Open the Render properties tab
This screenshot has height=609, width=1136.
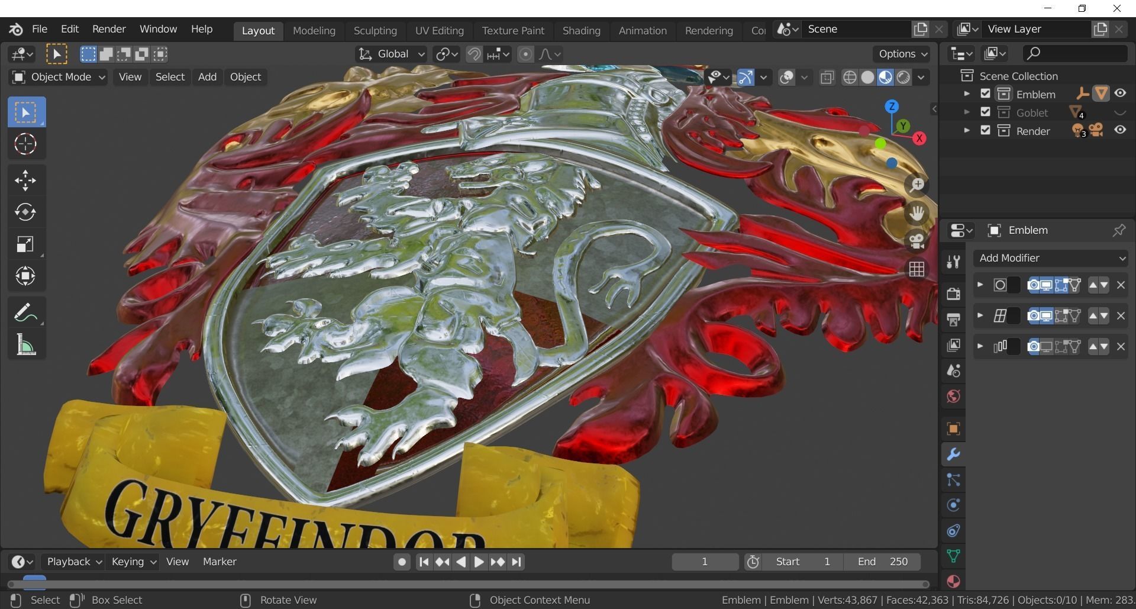click(953, 294)
